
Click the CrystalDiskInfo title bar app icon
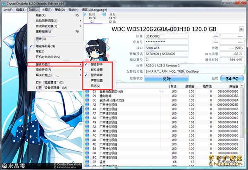3,4
